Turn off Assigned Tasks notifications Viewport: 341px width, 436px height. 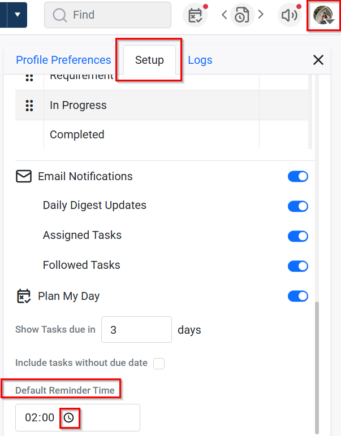pyautogui.click(x=298, y=236)
